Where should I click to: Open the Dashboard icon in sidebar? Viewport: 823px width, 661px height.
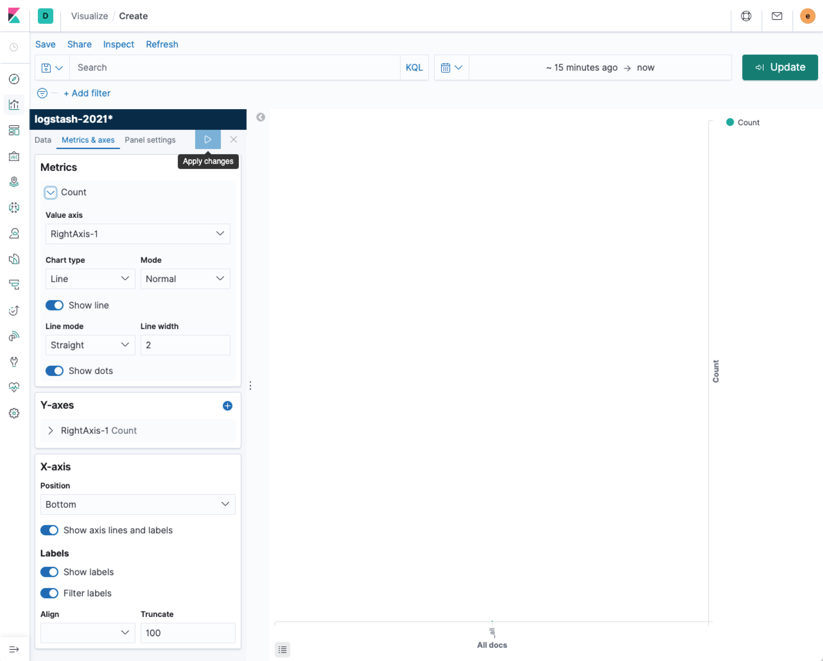click(14, 131)
